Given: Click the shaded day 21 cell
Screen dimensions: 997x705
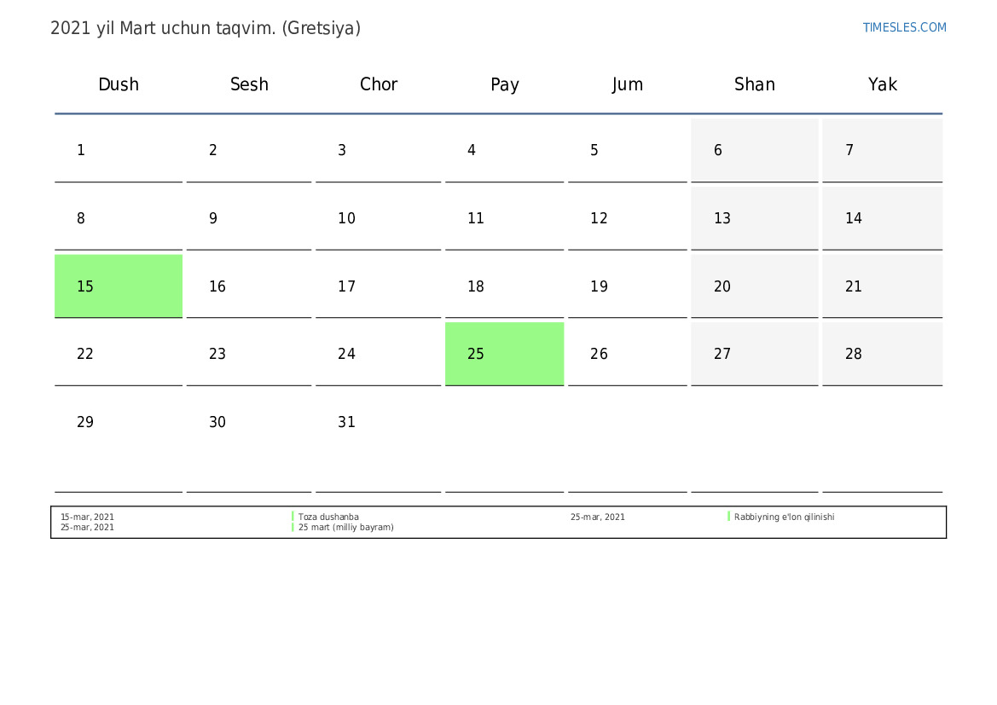Looking at the screenshot, I should coord(883,286).
